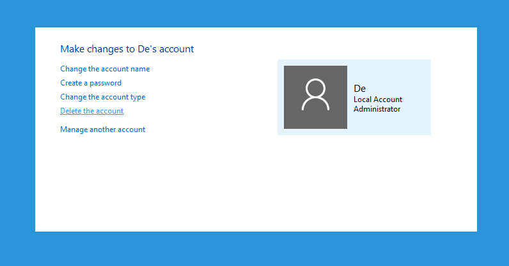Click the word "Manage" in the bottom link
This screenshot has width=509, height=266.
(x=74, y=129)
